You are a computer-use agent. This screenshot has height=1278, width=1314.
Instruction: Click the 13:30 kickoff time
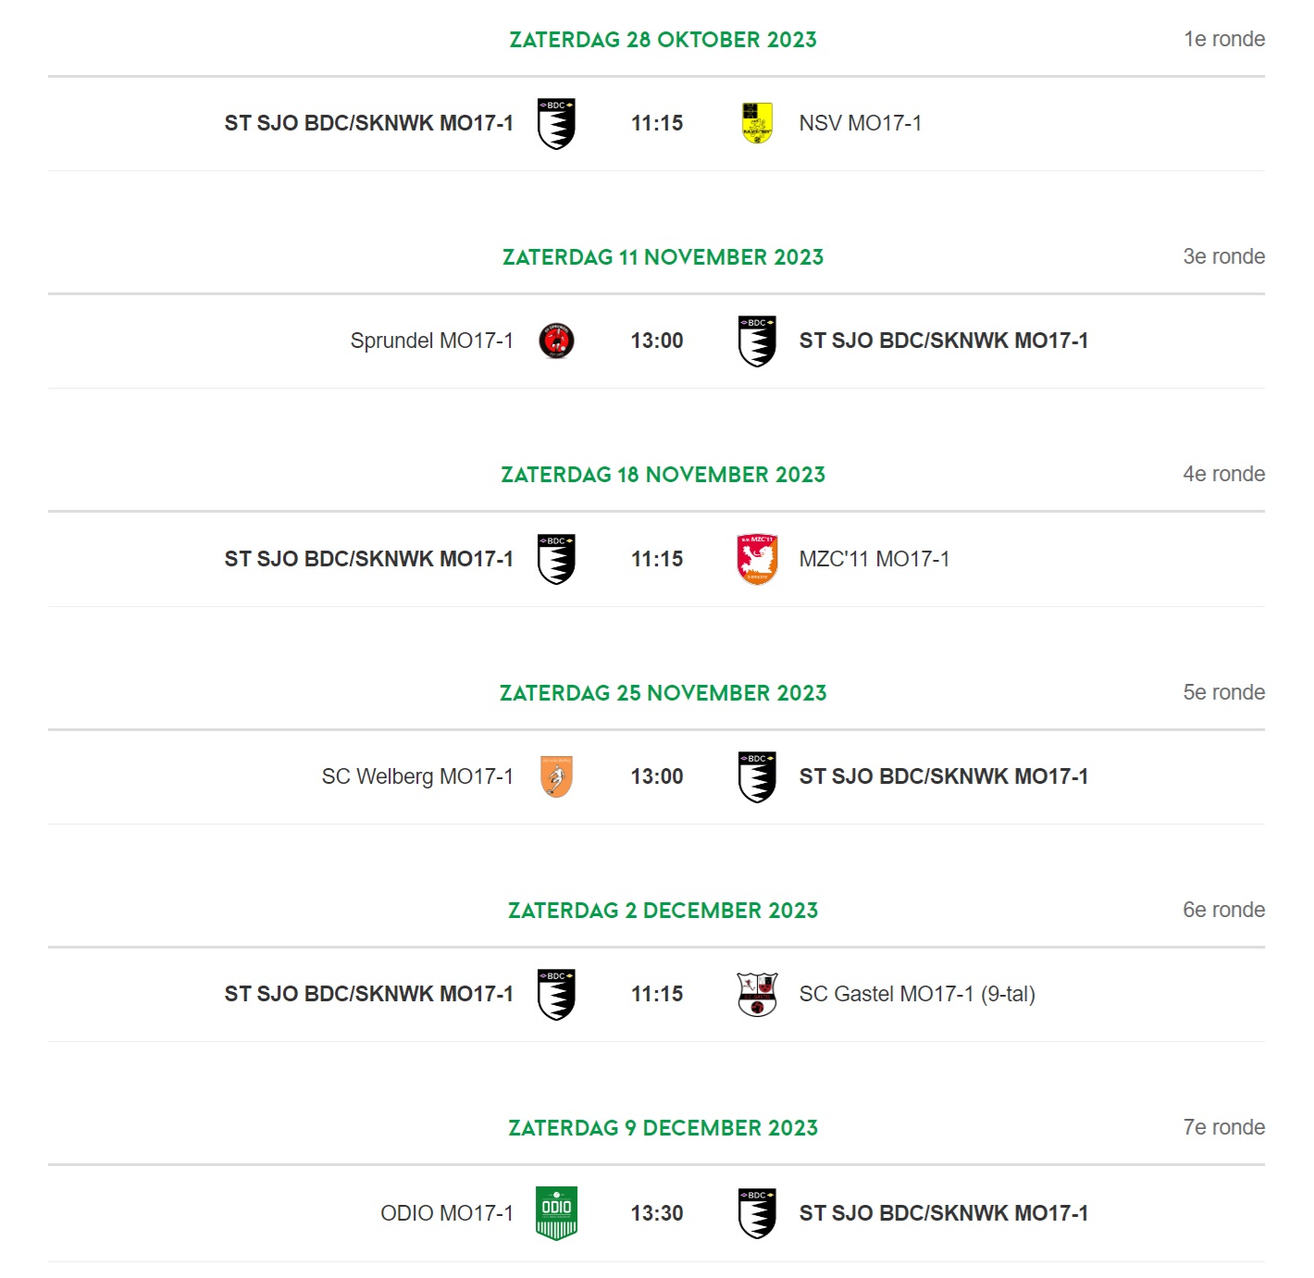(657, 1213)
